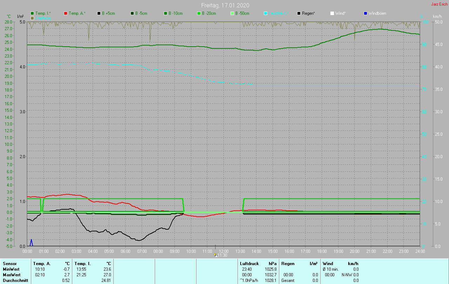The image size is (449, 284).
Task: Click the green Temp. I. legend swatch
Action: 32,13
